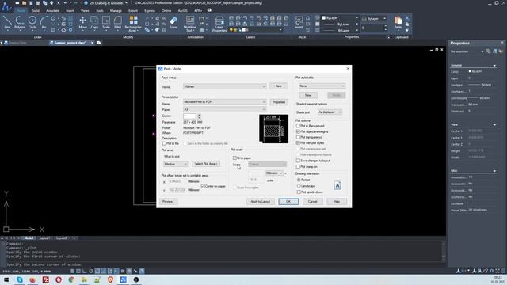Uncheck Plot with plot styles
The image size is (507, 285).
(x=298, y=142)
